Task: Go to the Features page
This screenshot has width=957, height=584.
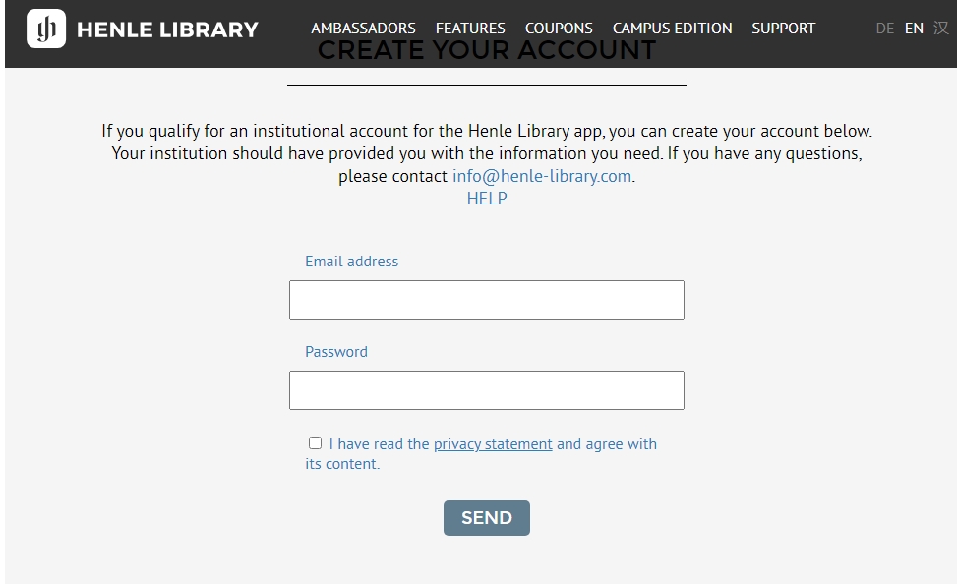Action: [470, 29]
